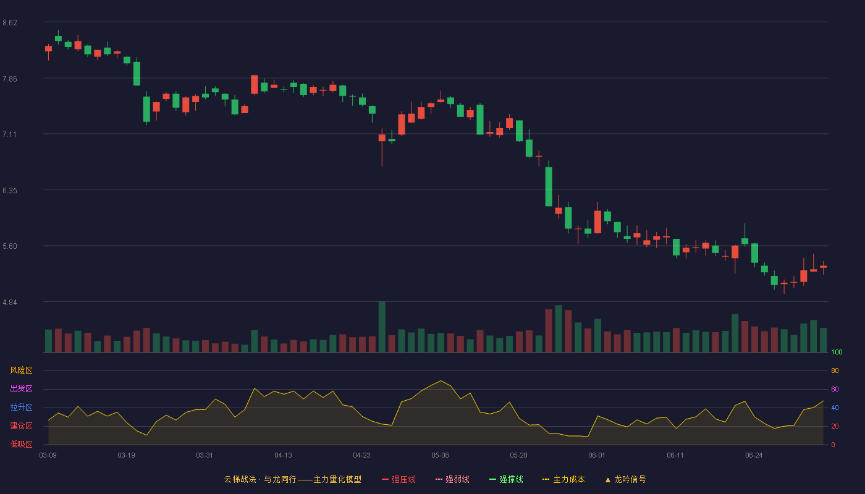Click the orange 80 indicator scale label
Screen dimensions: 865x494
pos(835,371)
